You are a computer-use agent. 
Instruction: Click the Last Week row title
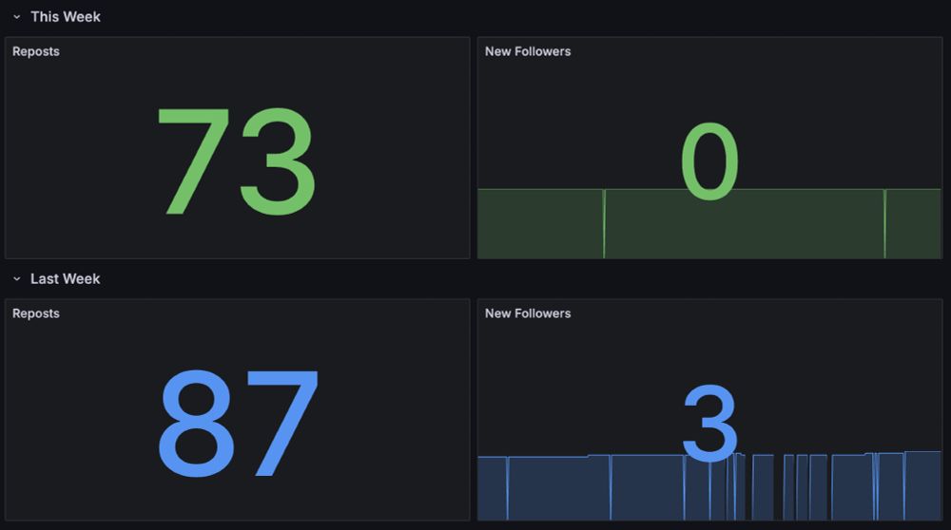[66, 278]
